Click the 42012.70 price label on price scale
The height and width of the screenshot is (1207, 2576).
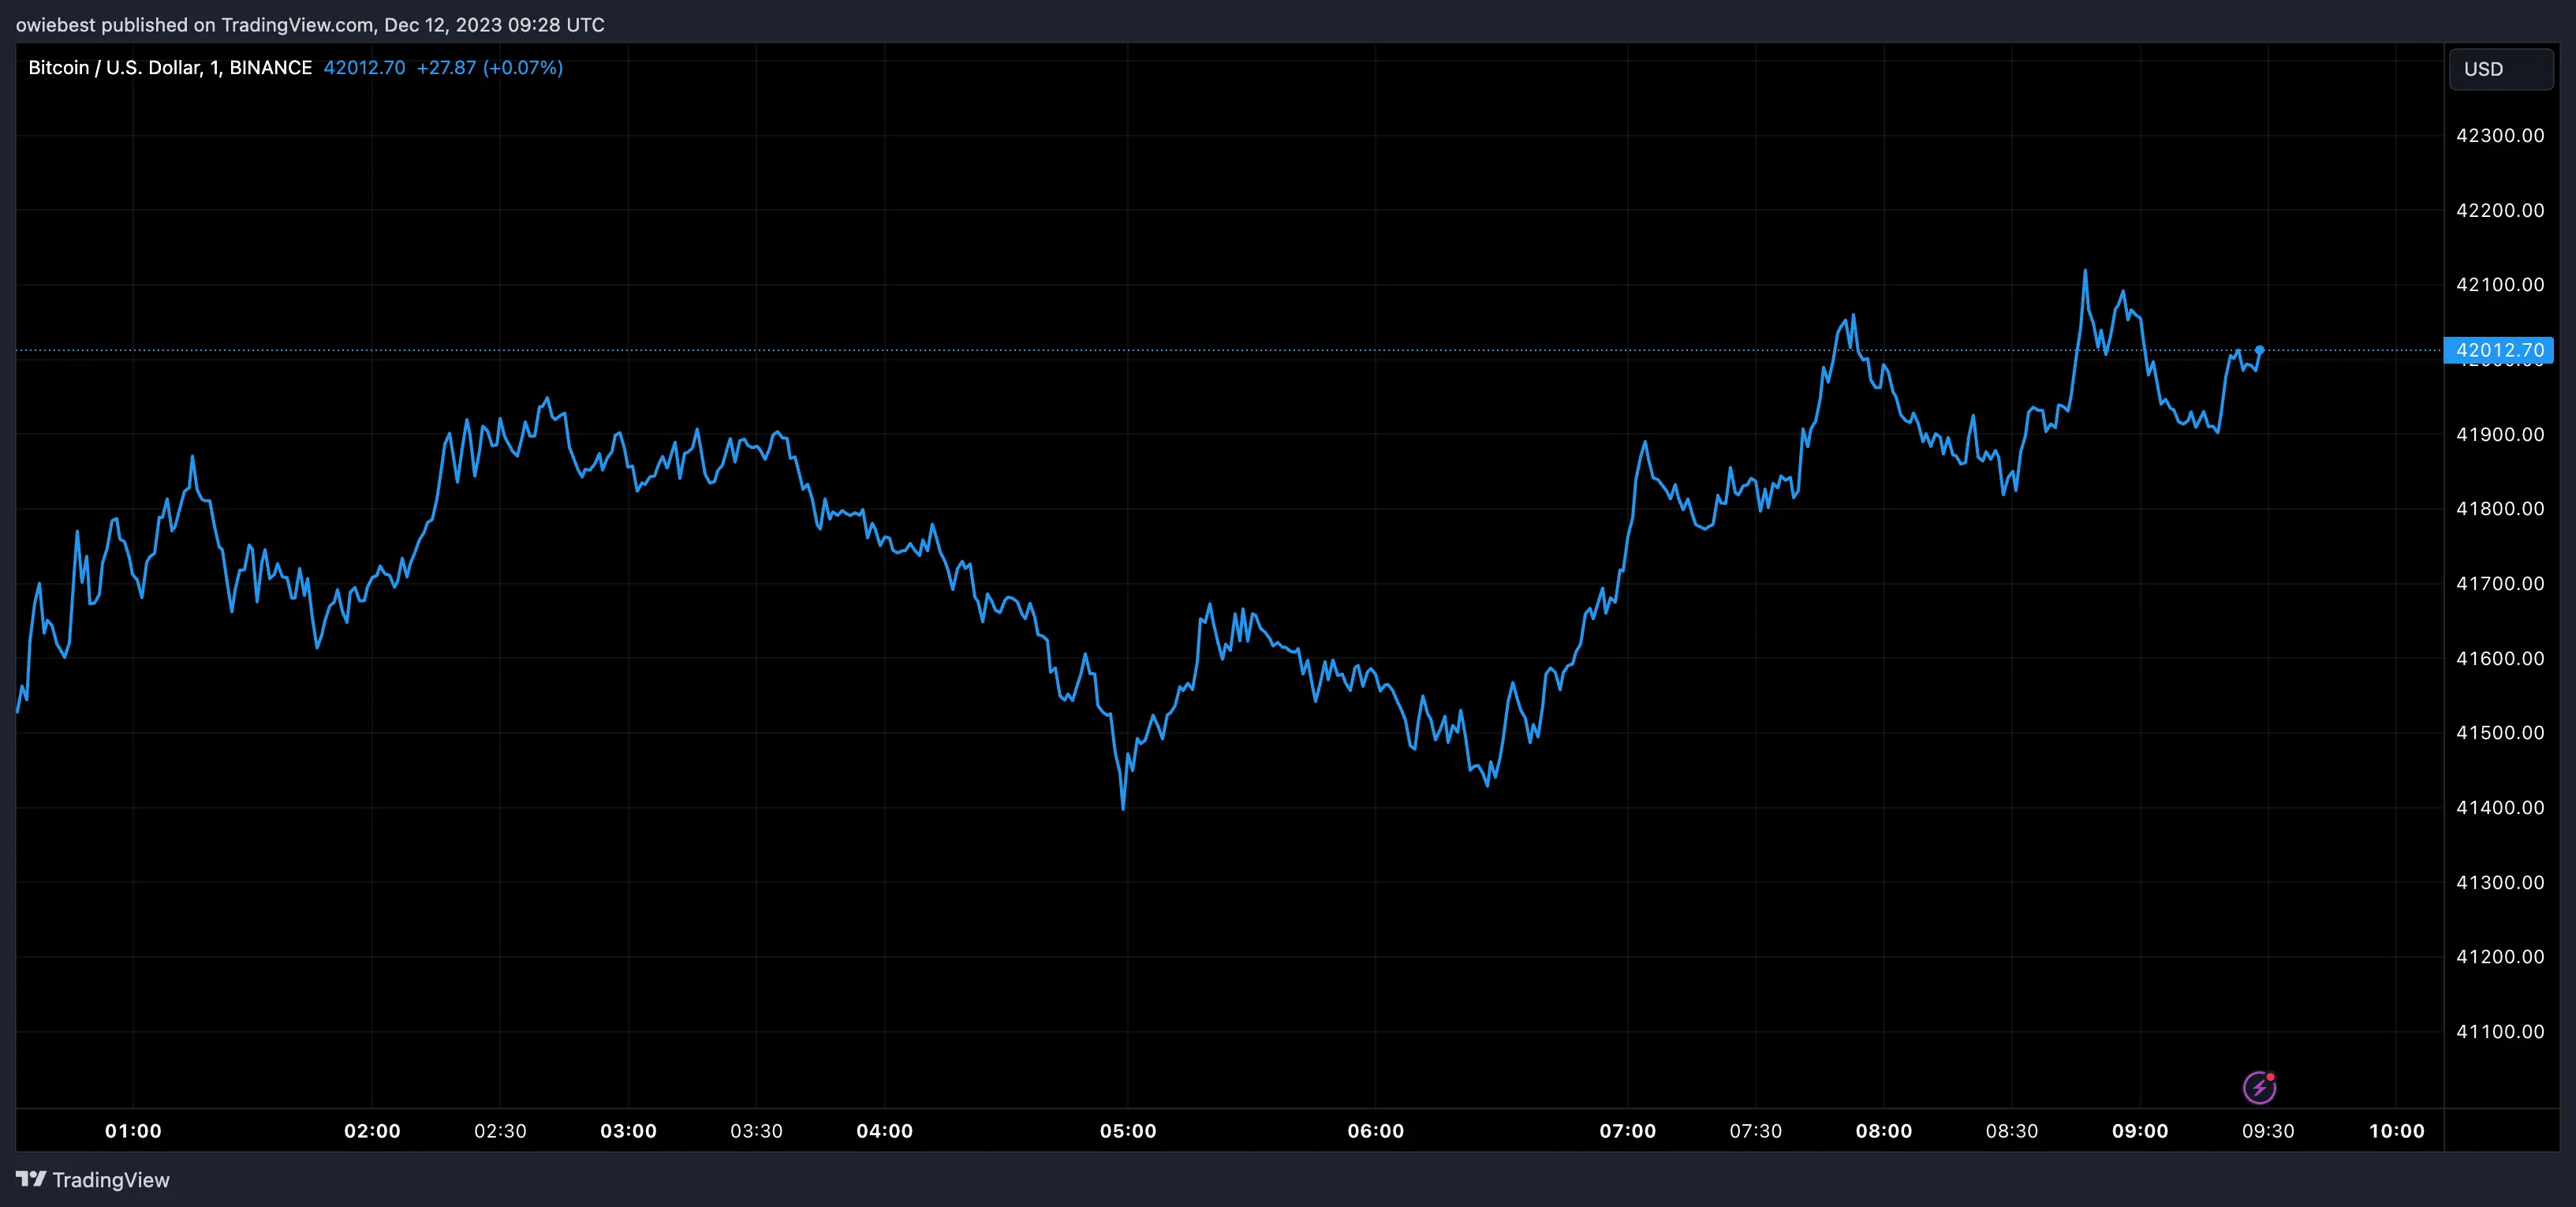pyautogui.click(x=2500, y=350)
